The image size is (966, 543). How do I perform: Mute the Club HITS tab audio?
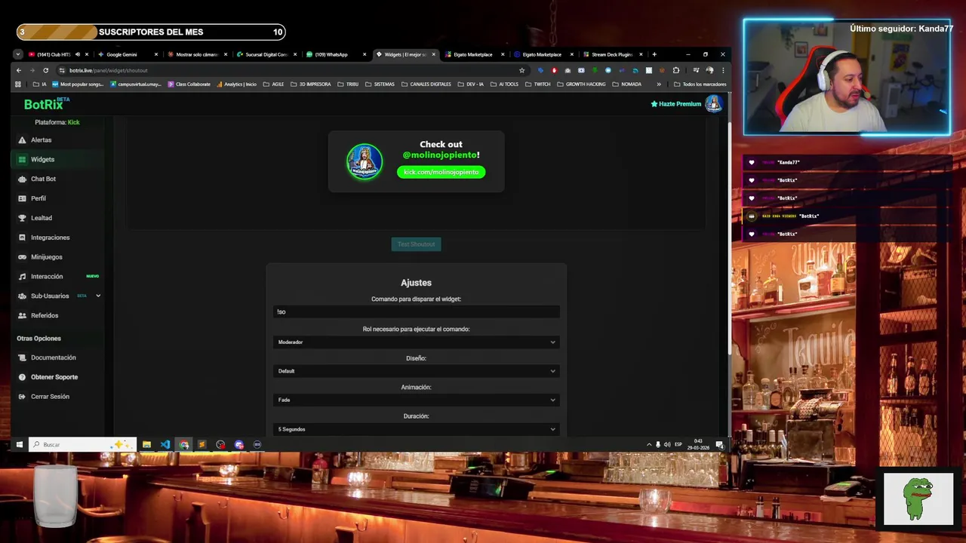coord(78,54)
